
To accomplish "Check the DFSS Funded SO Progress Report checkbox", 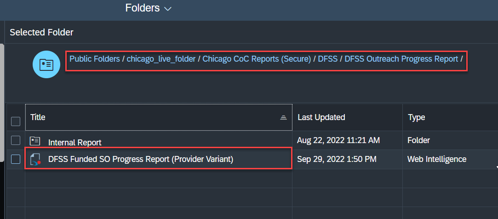I will point(16,159).
